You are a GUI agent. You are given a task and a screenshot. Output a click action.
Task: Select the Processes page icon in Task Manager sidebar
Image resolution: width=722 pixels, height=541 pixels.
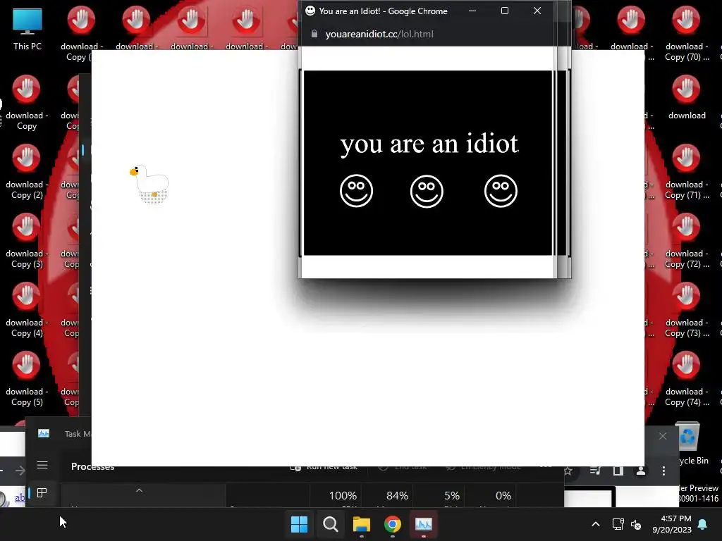[x=42, y=492]
